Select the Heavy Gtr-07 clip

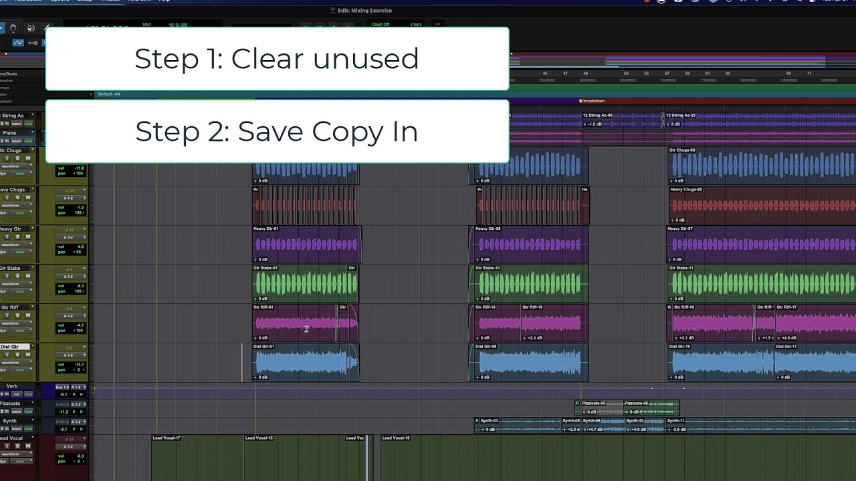(761, 245)
